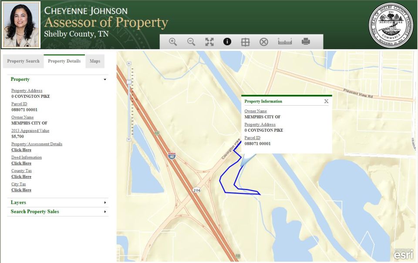This screenshot has width=418, height=263.
Task: Open the measure ruler tool
Action: [x=285, y=41]
